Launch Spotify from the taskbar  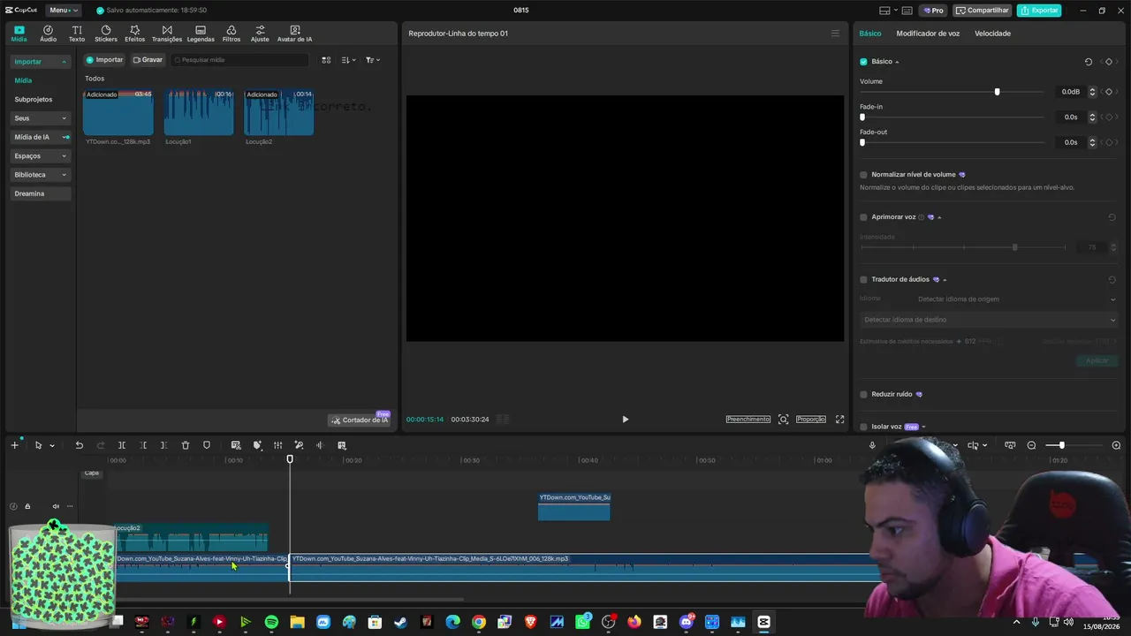pyautogui.click(x=271, y=622)
